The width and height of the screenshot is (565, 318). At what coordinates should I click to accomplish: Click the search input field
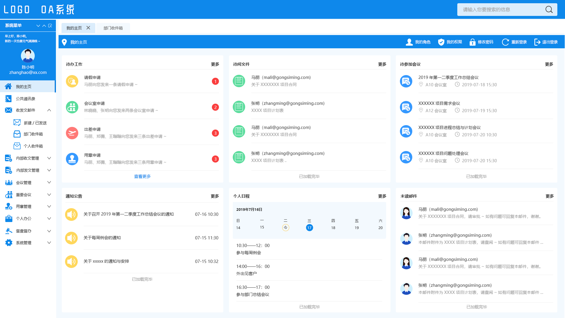[x=500, y=9]
